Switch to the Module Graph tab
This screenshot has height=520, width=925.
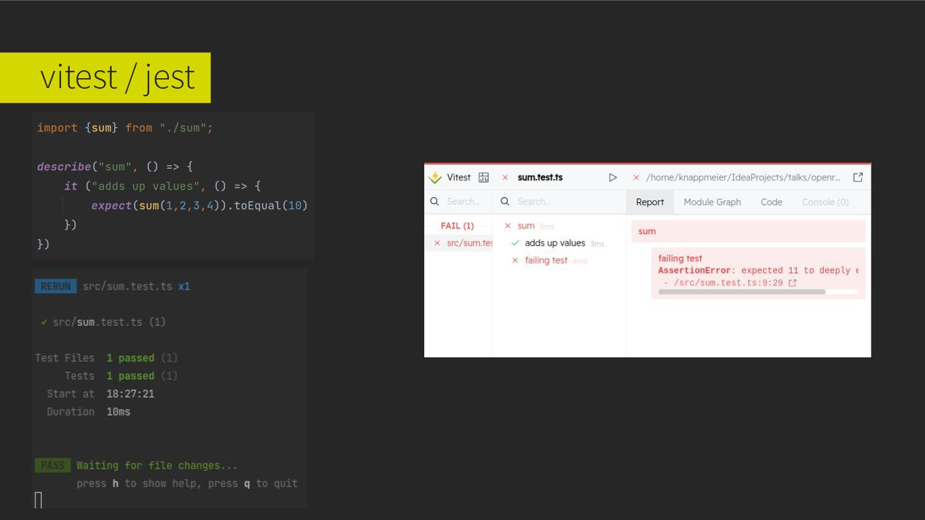click(712, 202)
